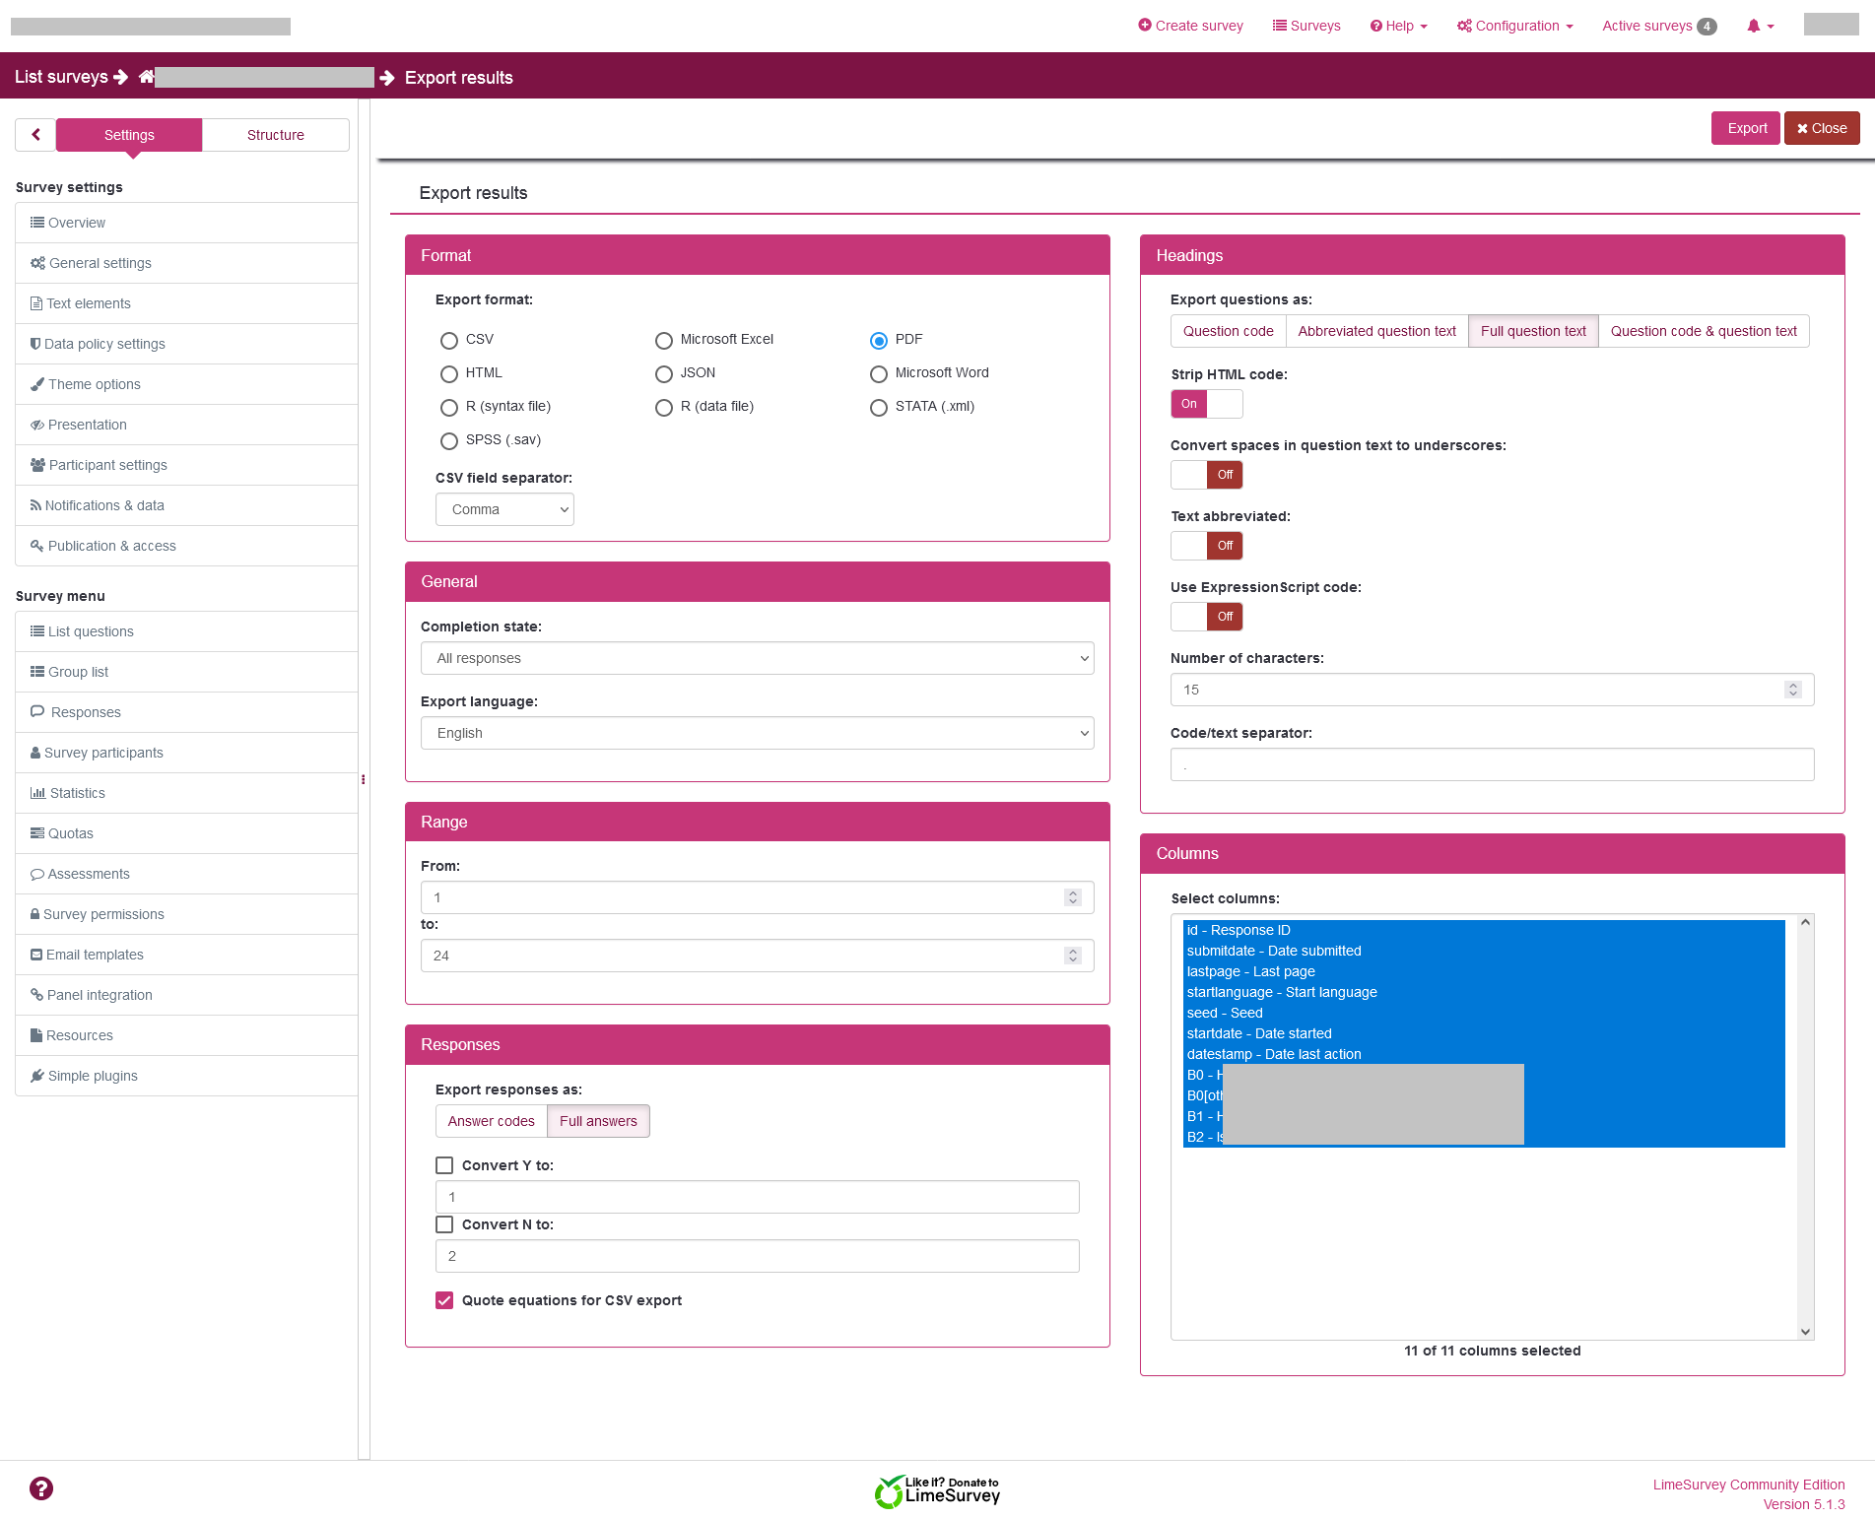
Task: Select Answer codes response option
Action: 491,1121
